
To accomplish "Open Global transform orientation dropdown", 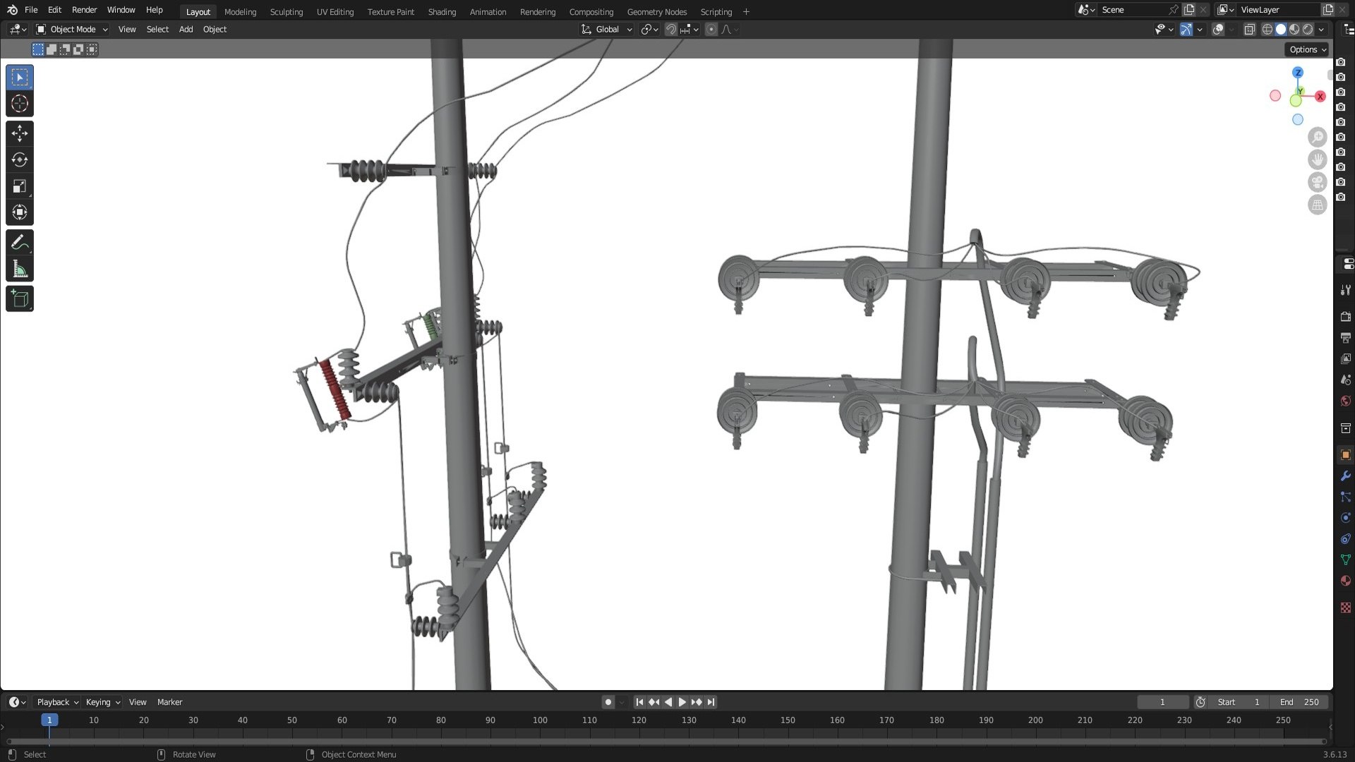I will coord(607,30).
